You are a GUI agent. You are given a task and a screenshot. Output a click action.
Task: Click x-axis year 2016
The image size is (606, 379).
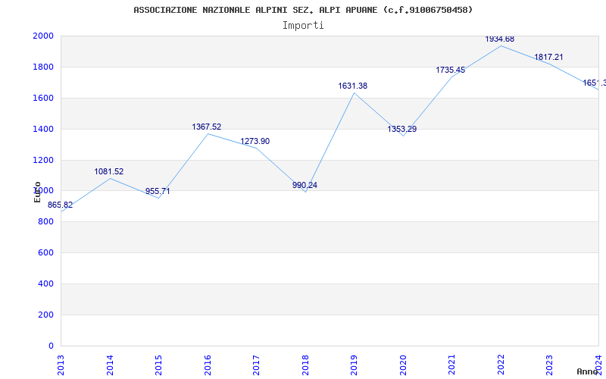point(208,365)
